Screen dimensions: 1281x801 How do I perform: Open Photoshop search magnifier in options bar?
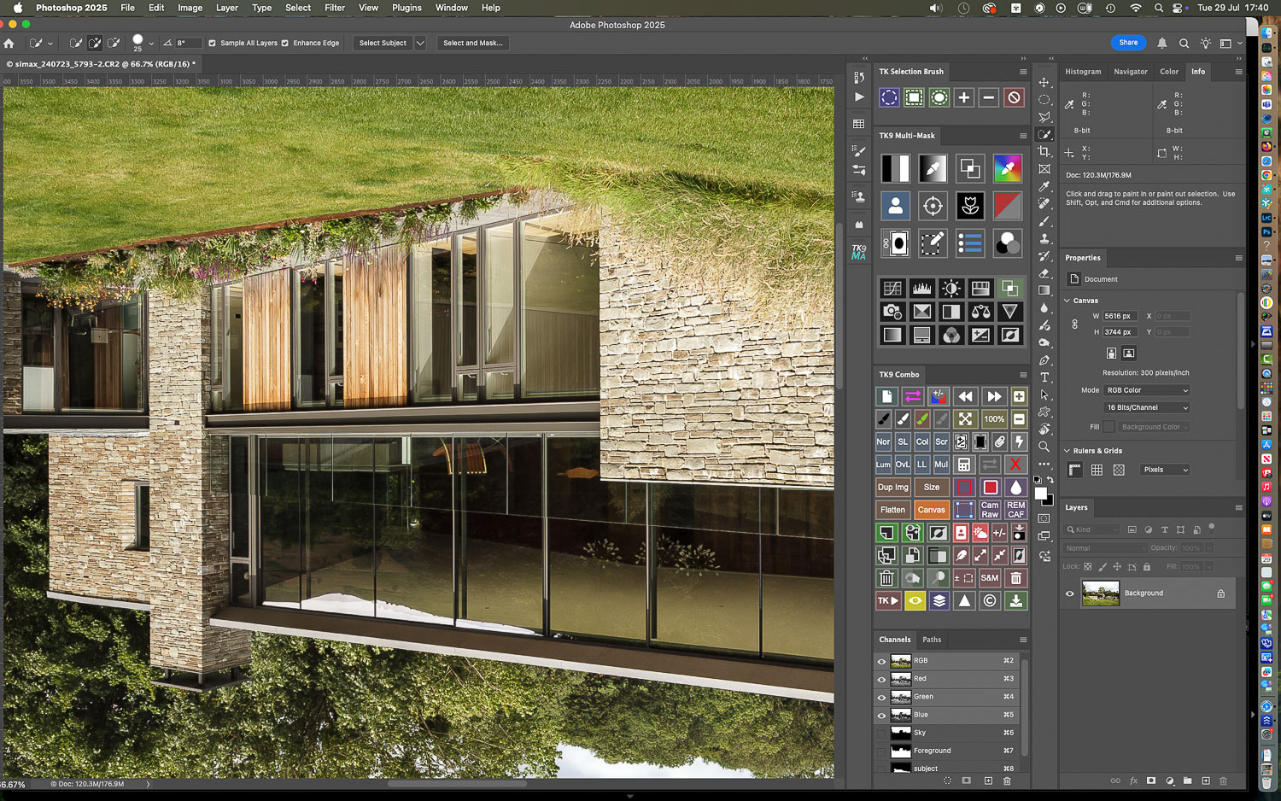click(x=1184, y=43)
